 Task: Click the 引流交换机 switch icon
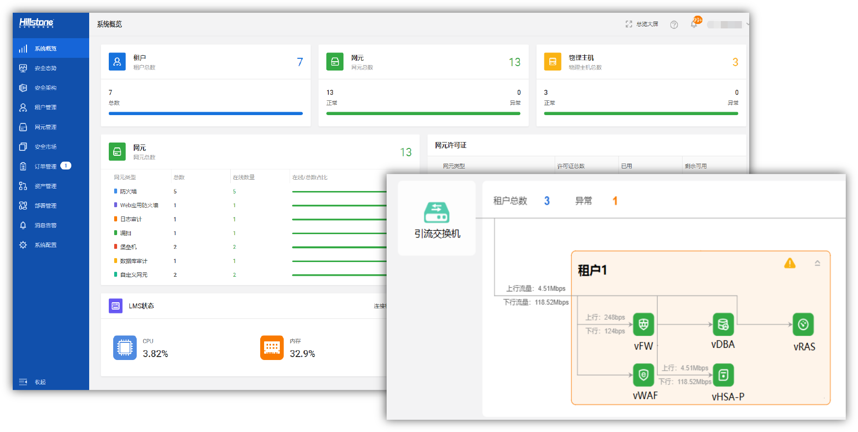point(437,213)
